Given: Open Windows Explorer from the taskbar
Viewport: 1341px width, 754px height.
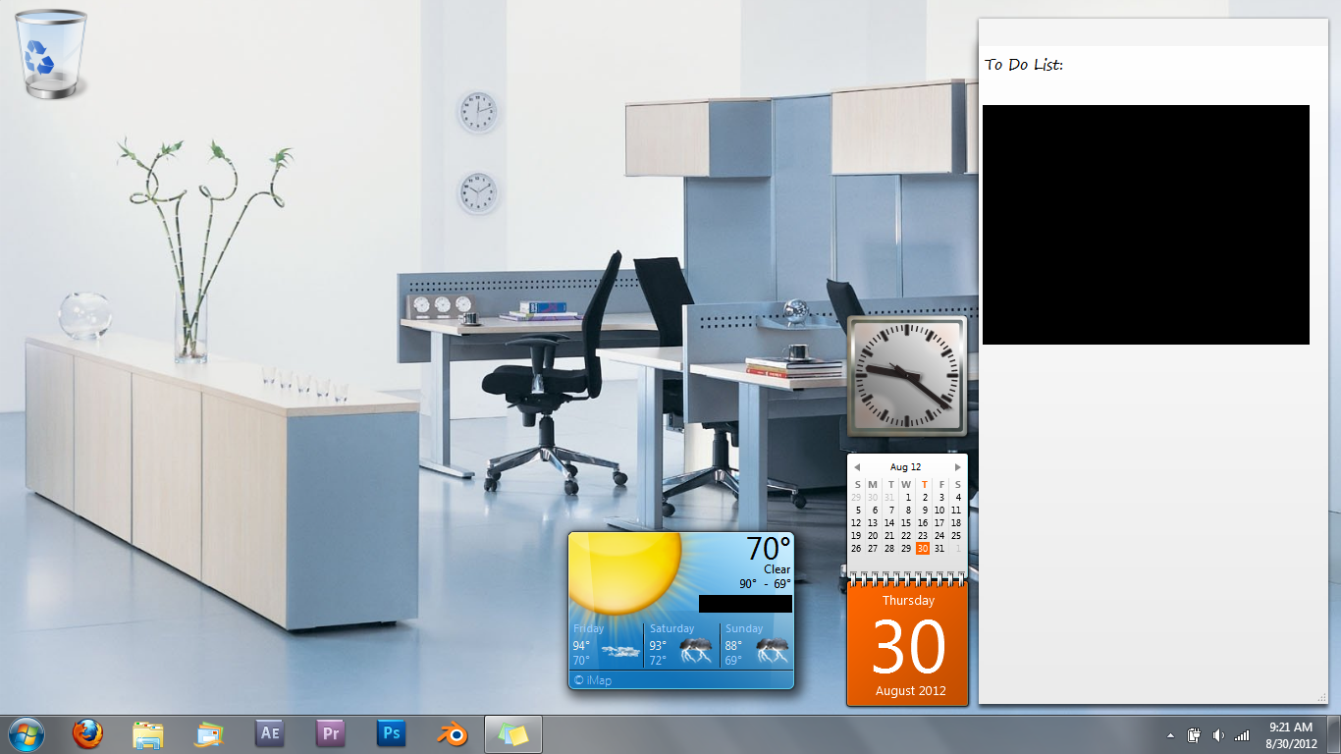Looking at the screenshot, I should point(148,733).
